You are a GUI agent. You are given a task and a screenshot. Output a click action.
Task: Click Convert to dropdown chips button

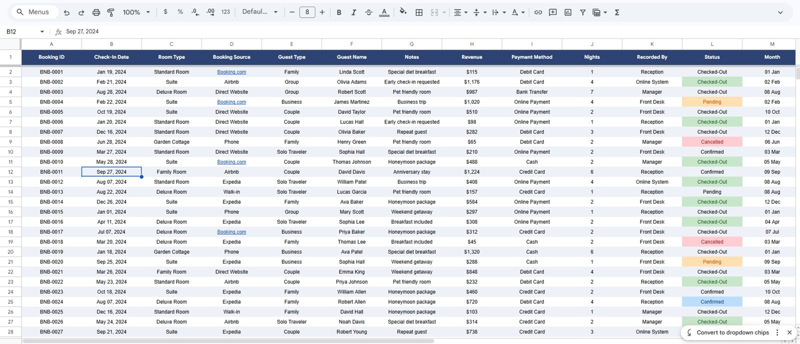[732, 333]
